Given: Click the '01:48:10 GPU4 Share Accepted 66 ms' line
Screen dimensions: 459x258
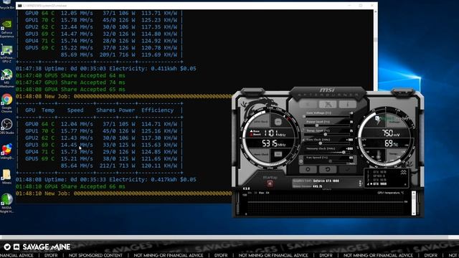Looking at the screenshot, I should (x=70, y=186).
